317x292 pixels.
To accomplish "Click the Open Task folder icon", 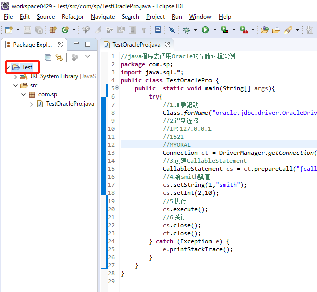I will (264, 30).
